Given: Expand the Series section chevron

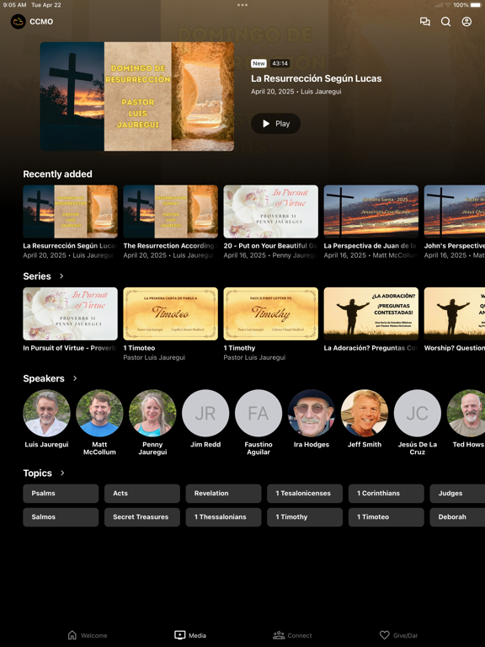Looking at the screenshot, I should click(61, 275).
